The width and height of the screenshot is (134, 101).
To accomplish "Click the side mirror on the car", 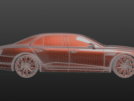I will coord(91,46).
